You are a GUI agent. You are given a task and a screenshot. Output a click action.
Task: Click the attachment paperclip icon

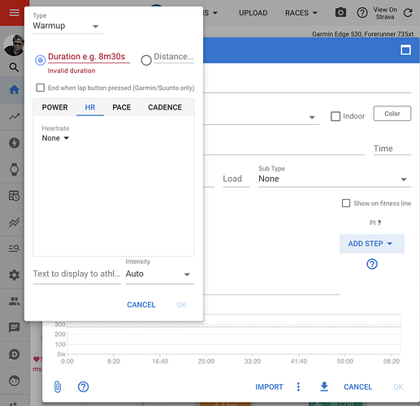58,387
